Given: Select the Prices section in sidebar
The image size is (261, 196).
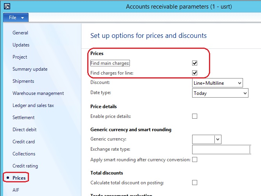Looking at the screenshot, I should tap(19, 178).
